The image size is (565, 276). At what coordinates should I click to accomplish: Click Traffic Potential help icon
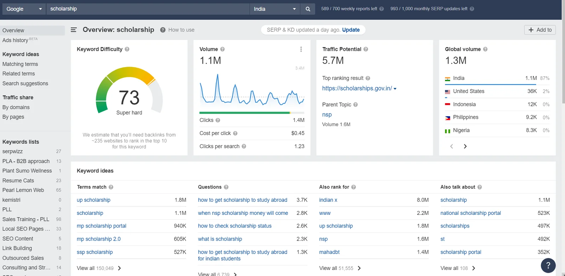pos(366,49)
